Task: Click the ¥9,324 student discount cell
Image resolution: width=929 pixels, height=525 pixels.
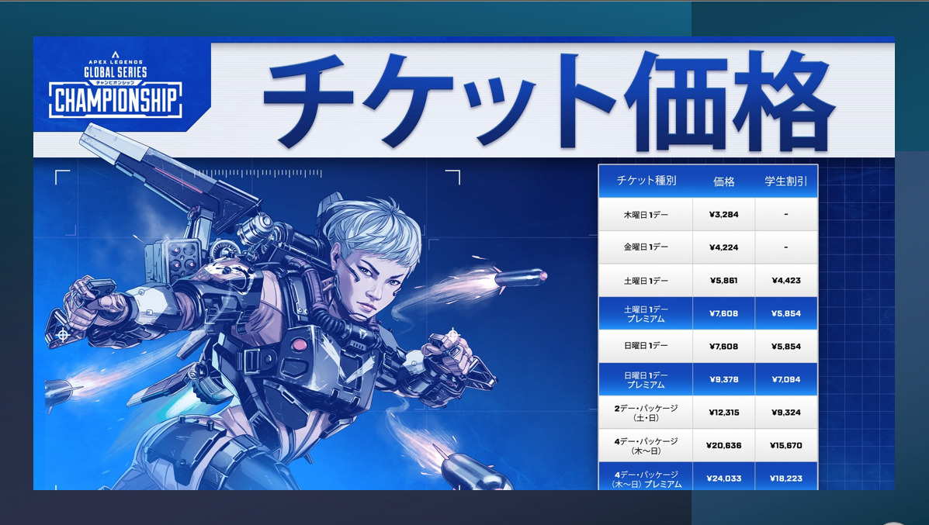Action: [785, 413]
